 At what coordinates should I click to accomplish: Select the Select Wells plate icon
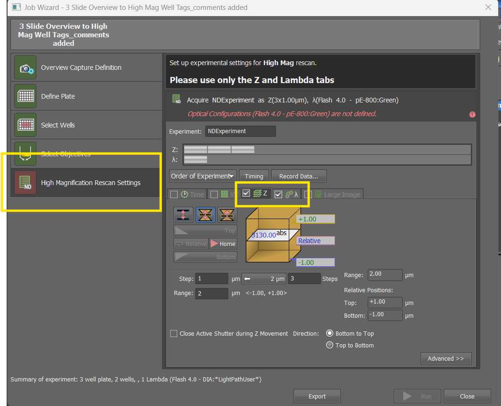pos(25,125)
